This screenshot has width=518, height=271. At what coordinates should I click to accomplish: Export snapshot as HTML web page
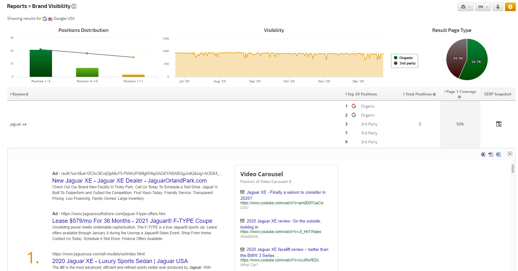pos(483,154)
